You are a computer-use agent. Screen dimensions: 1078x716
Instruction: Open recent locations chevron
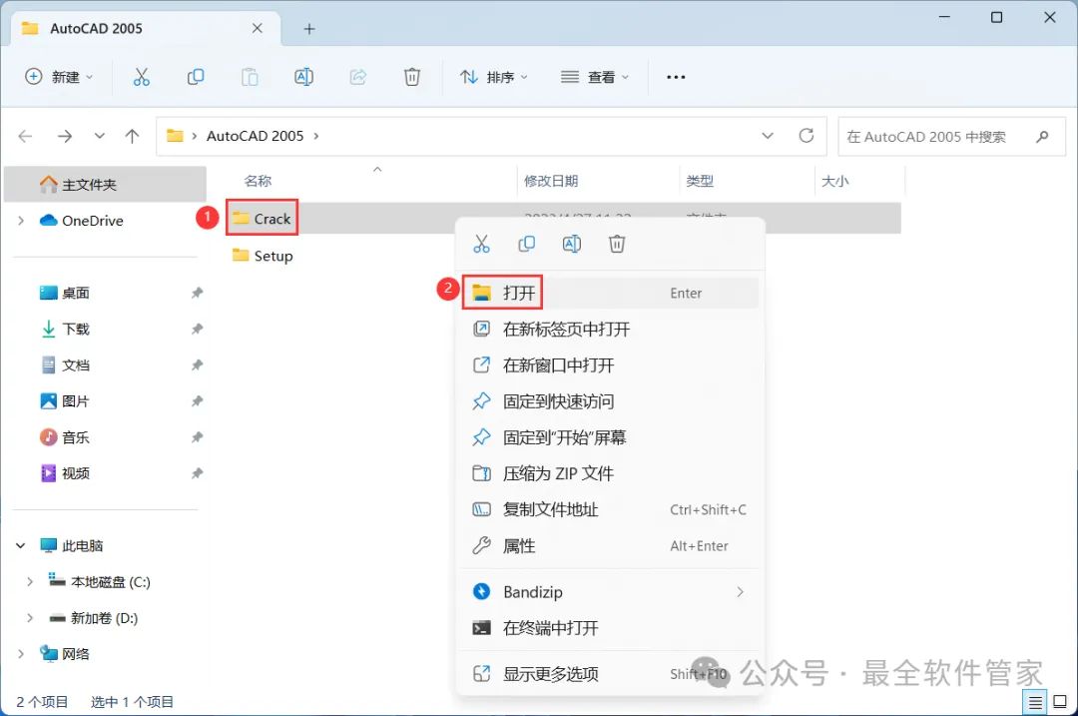[x=100, y=136]
